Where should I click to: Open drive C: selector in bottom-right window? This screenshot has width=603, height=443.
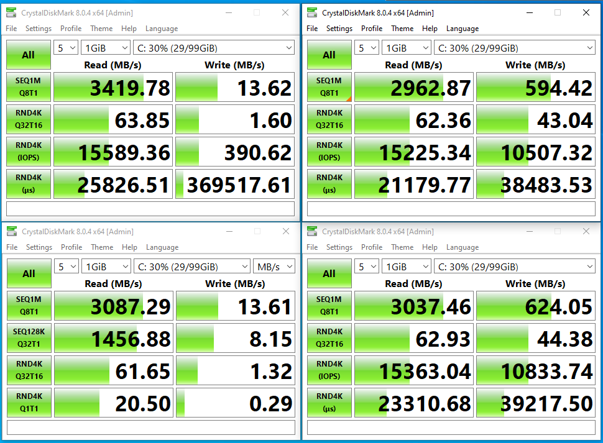point(515,267)
